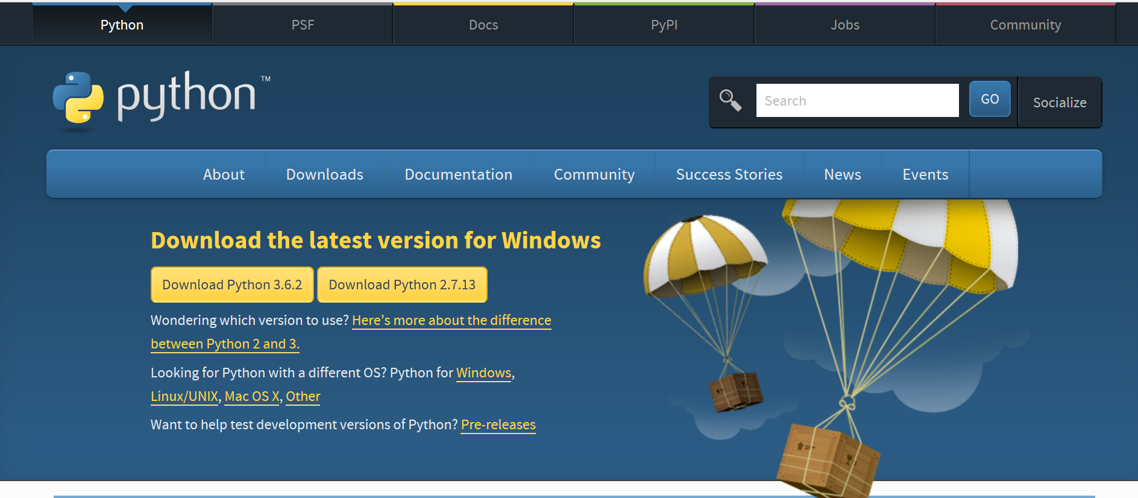Open Community in the main navigation
Screen dimensions: 1138x498
coord(594,174)
